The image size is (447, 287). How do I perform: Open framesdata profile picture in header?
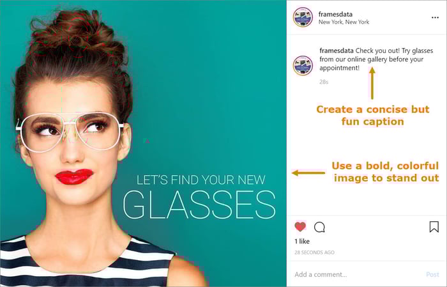coord(303,17)
